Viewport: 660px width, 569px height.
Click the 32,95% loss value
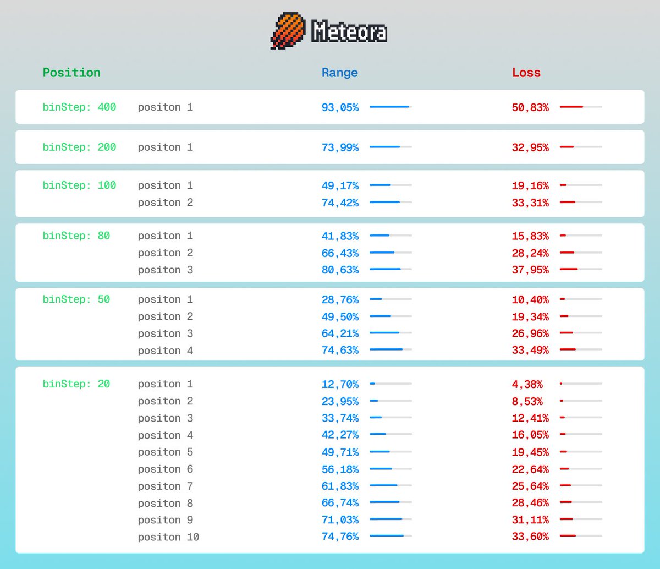(x=530, y=147)
